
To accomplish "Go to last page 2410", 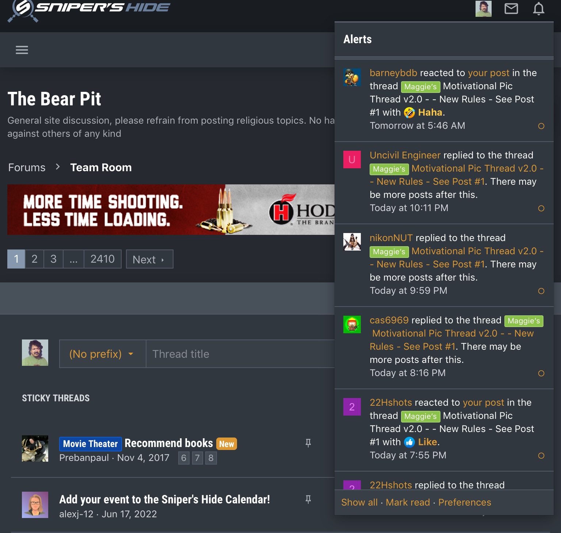I will (103, 259).
